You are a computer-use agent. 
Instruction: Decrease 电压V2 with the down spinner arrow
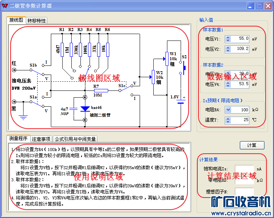[228, 51]
